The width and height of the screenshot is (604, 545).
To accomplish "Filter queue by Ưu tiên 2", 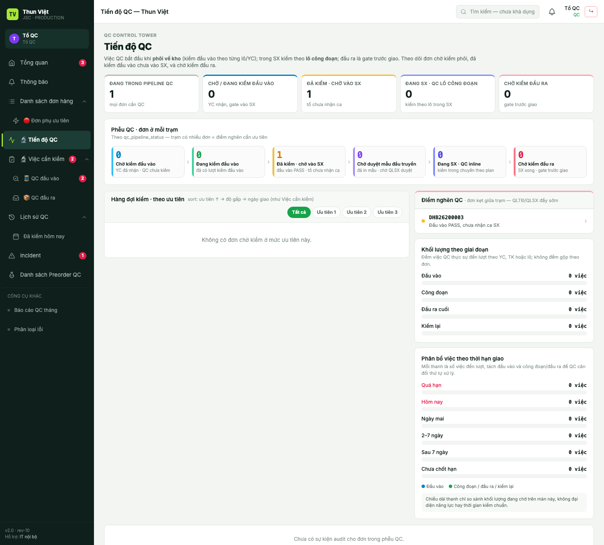I will [x=357, y=212].
